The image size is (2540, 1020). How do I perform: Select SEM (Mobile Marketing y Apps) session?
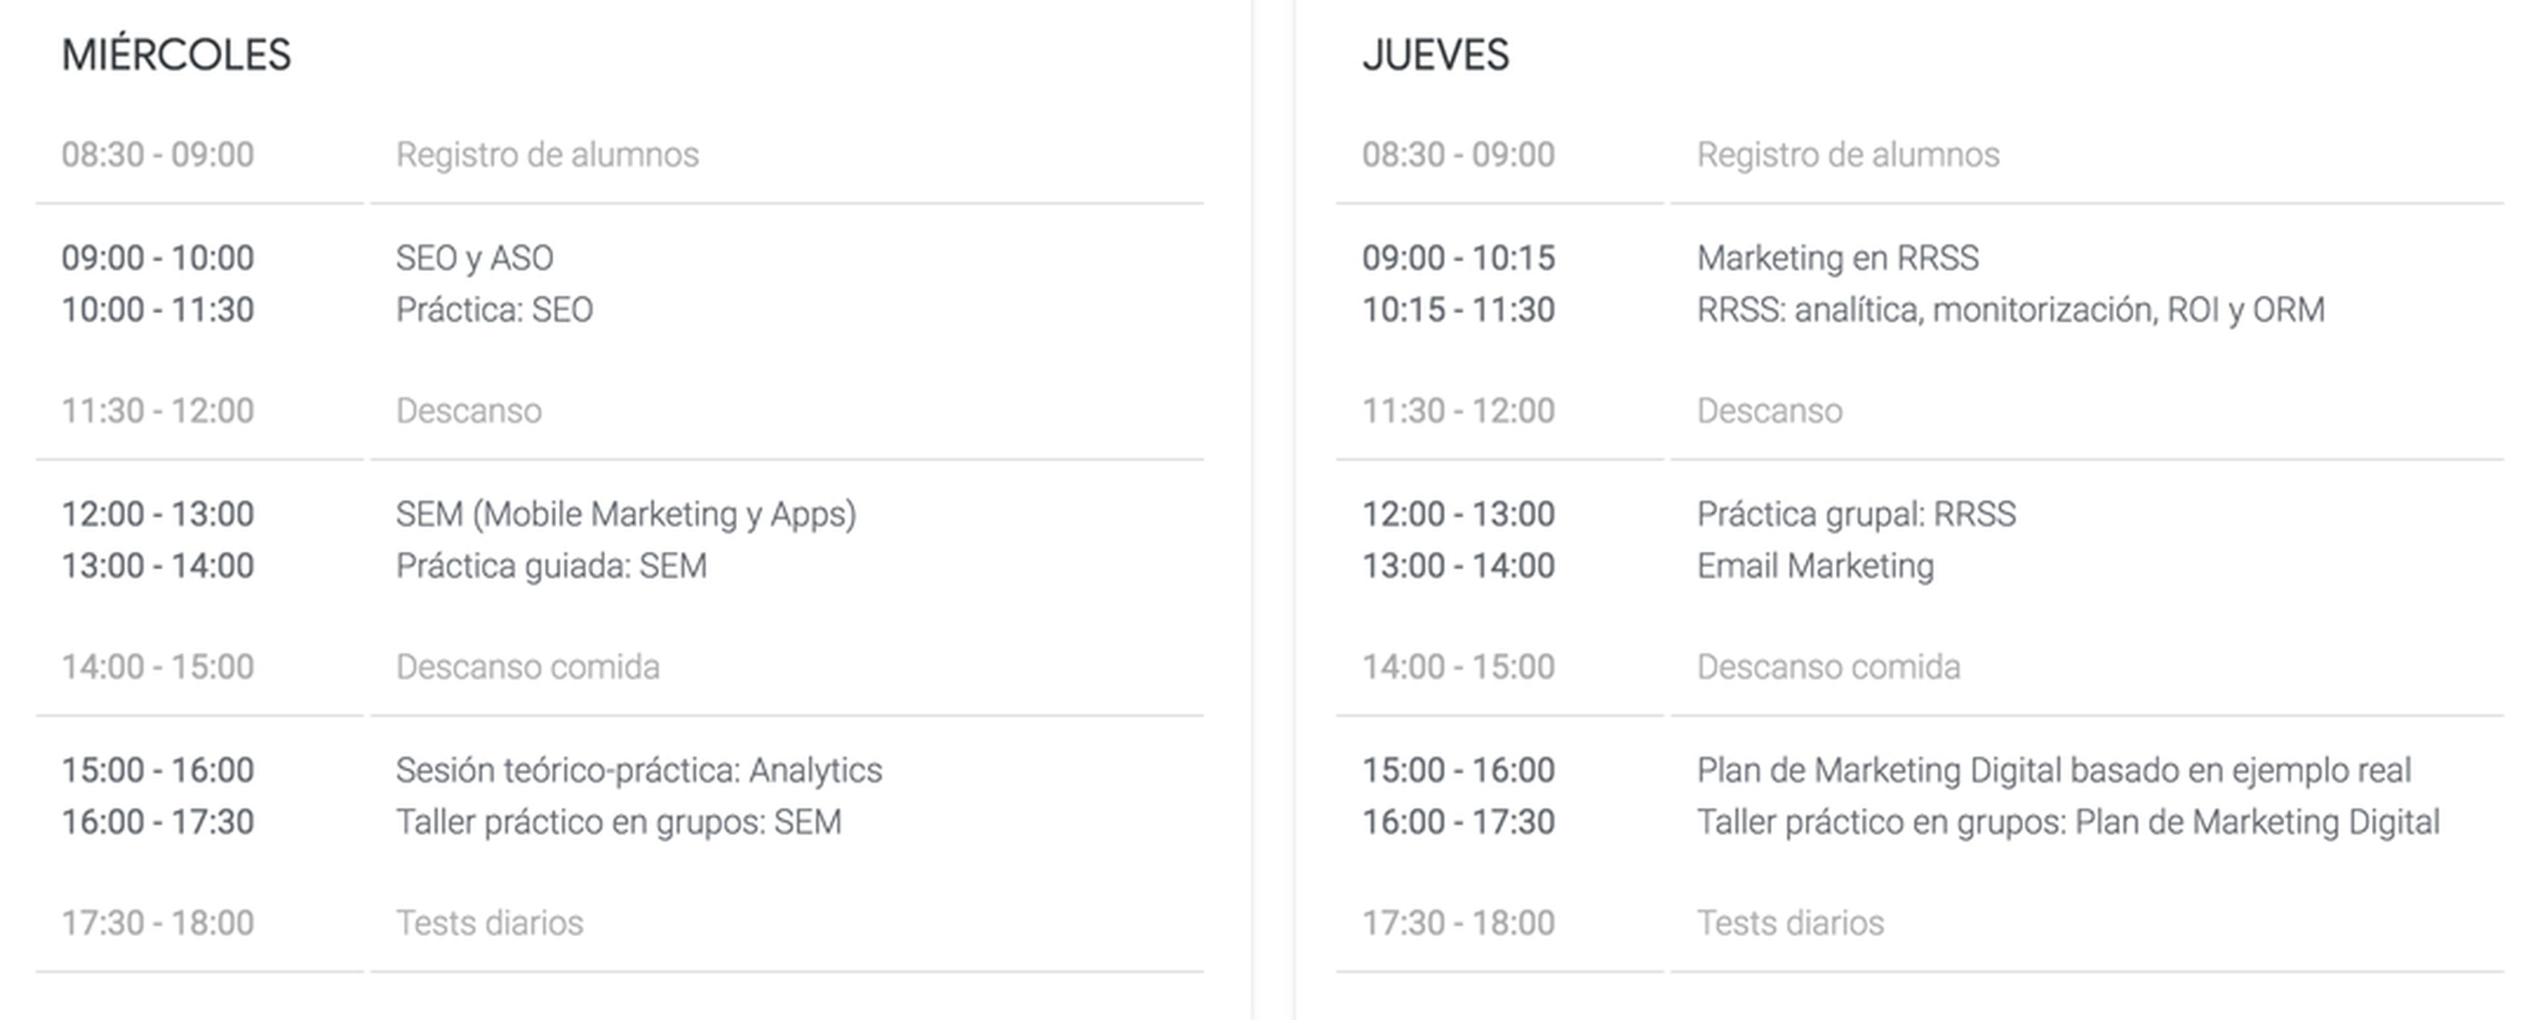[x=626, y=514]
